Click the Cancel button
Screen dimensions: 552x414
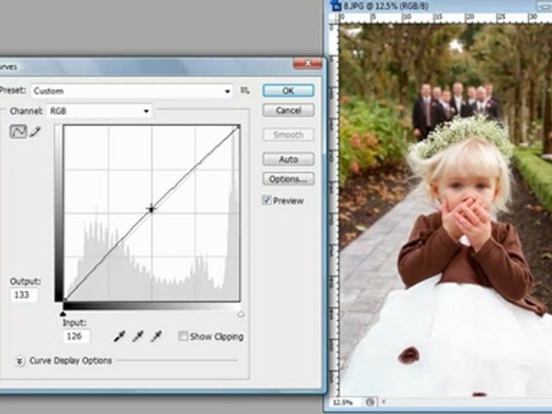[x=288, y=110]
